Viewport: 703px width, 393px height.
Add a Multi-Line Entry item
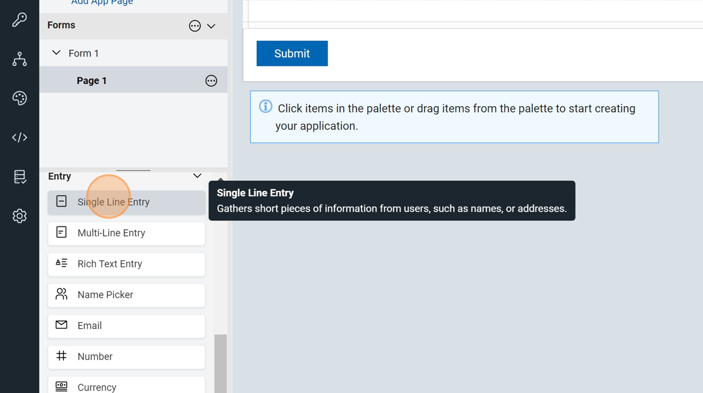pyautogui.click(x=126, y=233)
